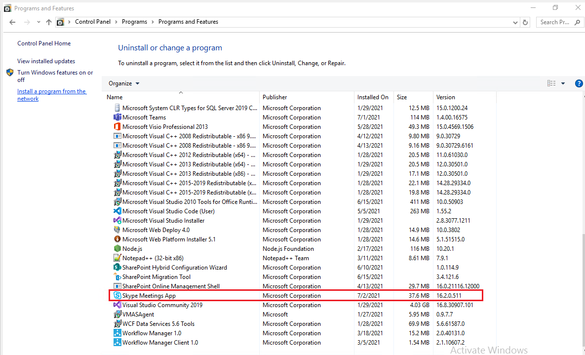Click the 411 MB size value
The image size is (585, 355).
419,202
